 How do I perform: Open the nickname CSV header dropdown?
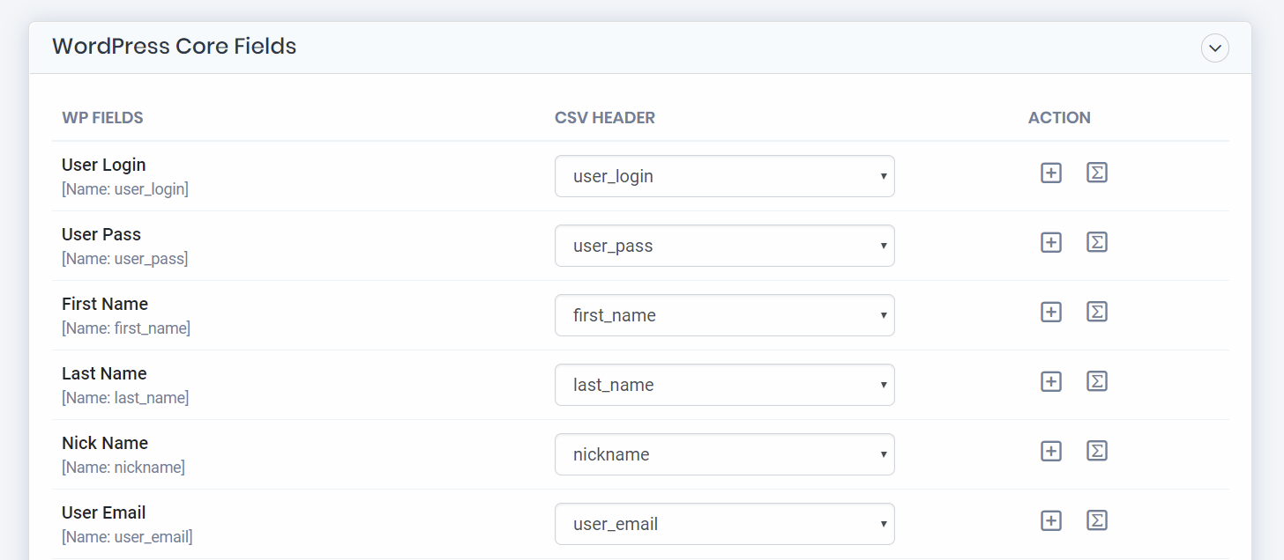click(x=724, y=454)
